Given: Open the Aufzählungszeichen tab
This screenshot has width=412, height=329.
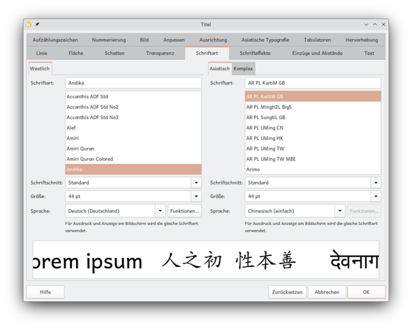Looking at the screenshot, I should (55, 40).
